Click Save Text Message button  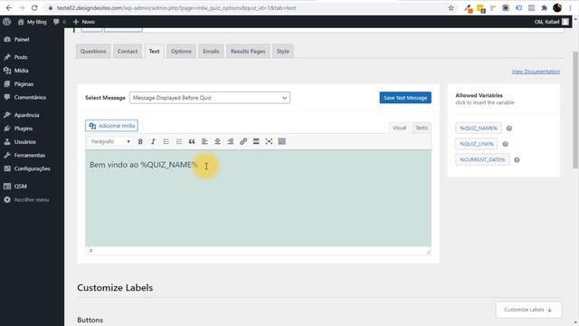coord(405,98)
